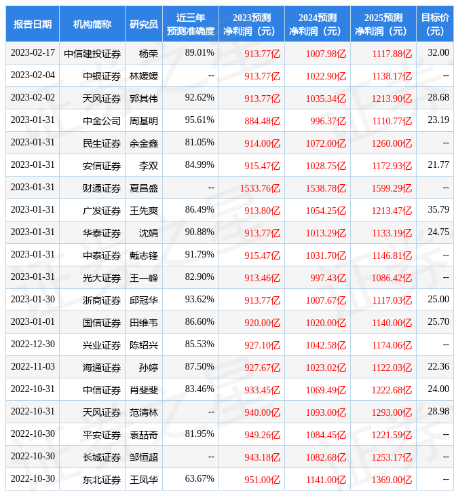Click the 研究员 column header
Viewport: 454px width, 496px height.
144,24
